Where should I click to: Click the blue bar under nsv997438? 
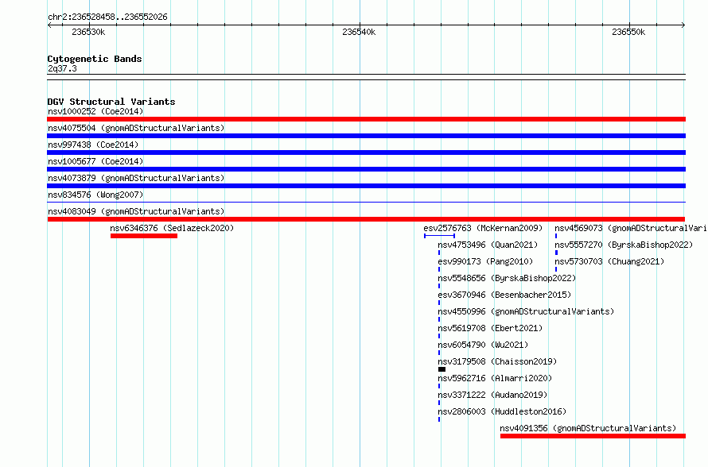pyautogui.click(x=366, y=152)
